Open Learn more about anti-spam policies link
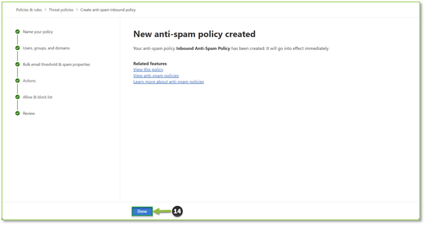This screenshot has height=225, width=425. [x=168, y=81]
